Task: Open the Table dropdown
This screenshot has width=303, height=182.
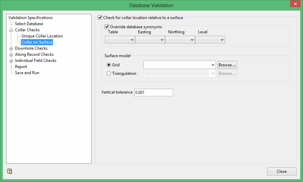Action: tap(120, 40)
